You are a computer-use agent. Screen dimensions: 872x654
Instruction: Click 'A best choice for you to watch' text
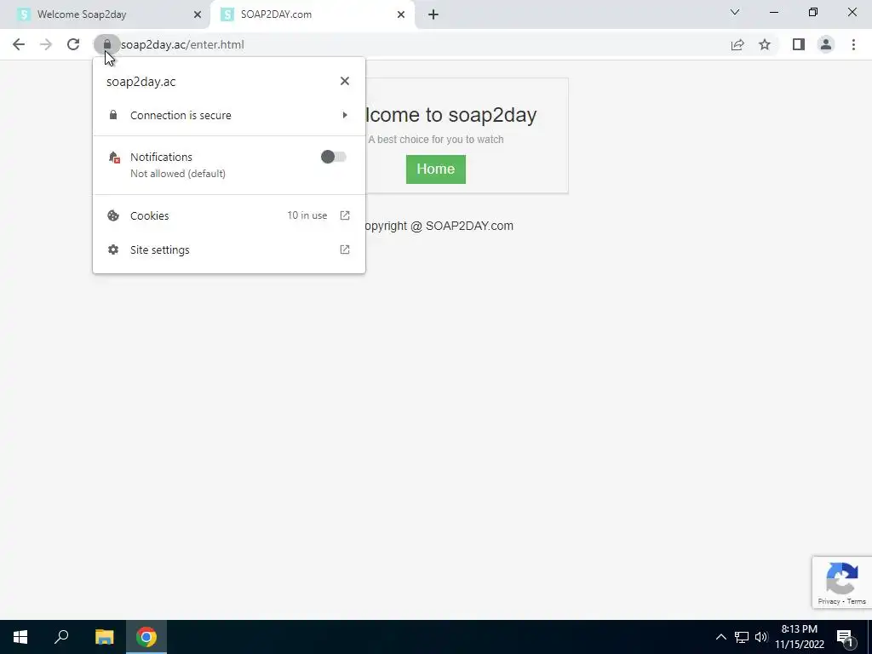pos(436,140)
